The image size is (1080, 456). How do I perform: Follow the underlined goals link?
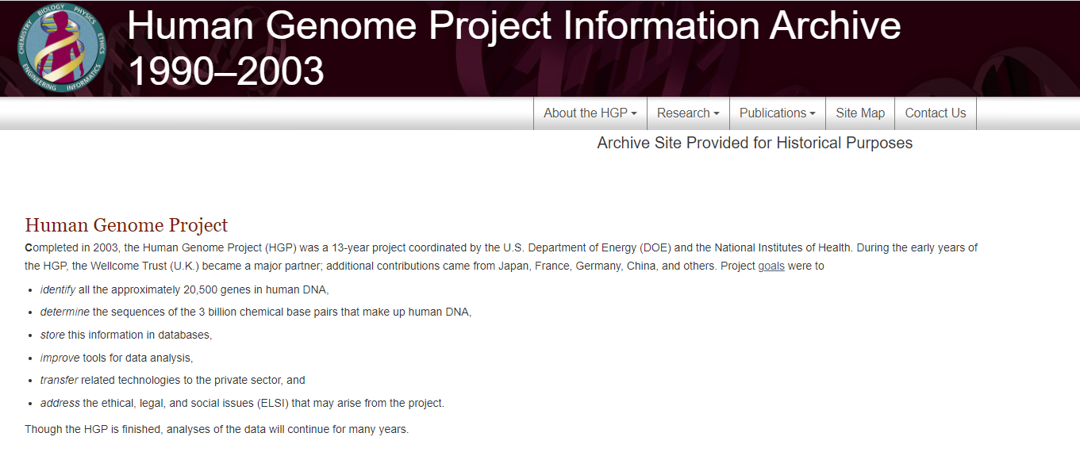point(771,266)
